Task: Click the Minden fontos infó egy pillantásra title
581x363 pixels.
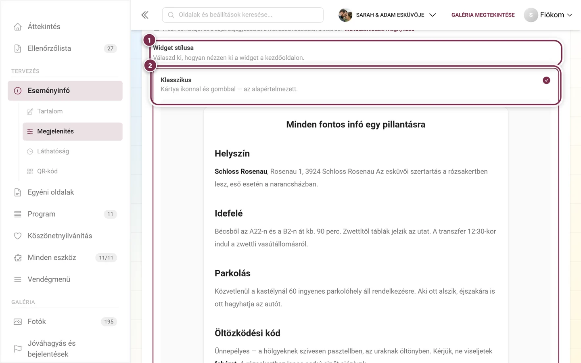Action: click(x=356, y=125)
